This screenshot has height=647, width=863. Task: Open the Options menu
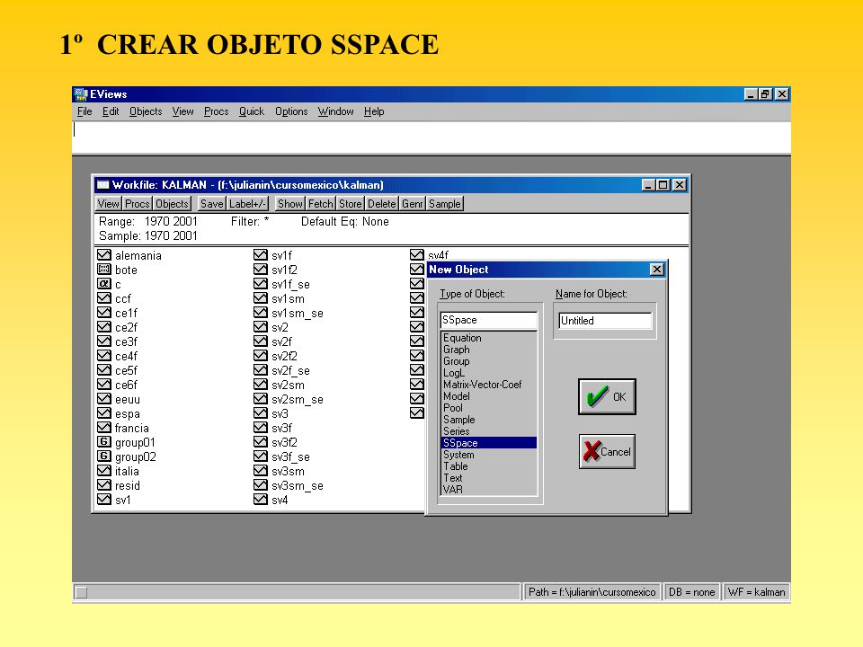pos(291,111)
